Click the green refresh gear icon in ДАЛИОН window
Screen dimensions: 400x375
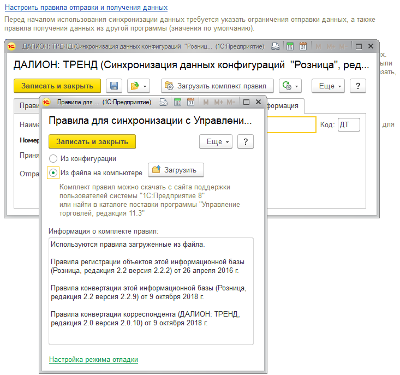(x=286, y=86)
